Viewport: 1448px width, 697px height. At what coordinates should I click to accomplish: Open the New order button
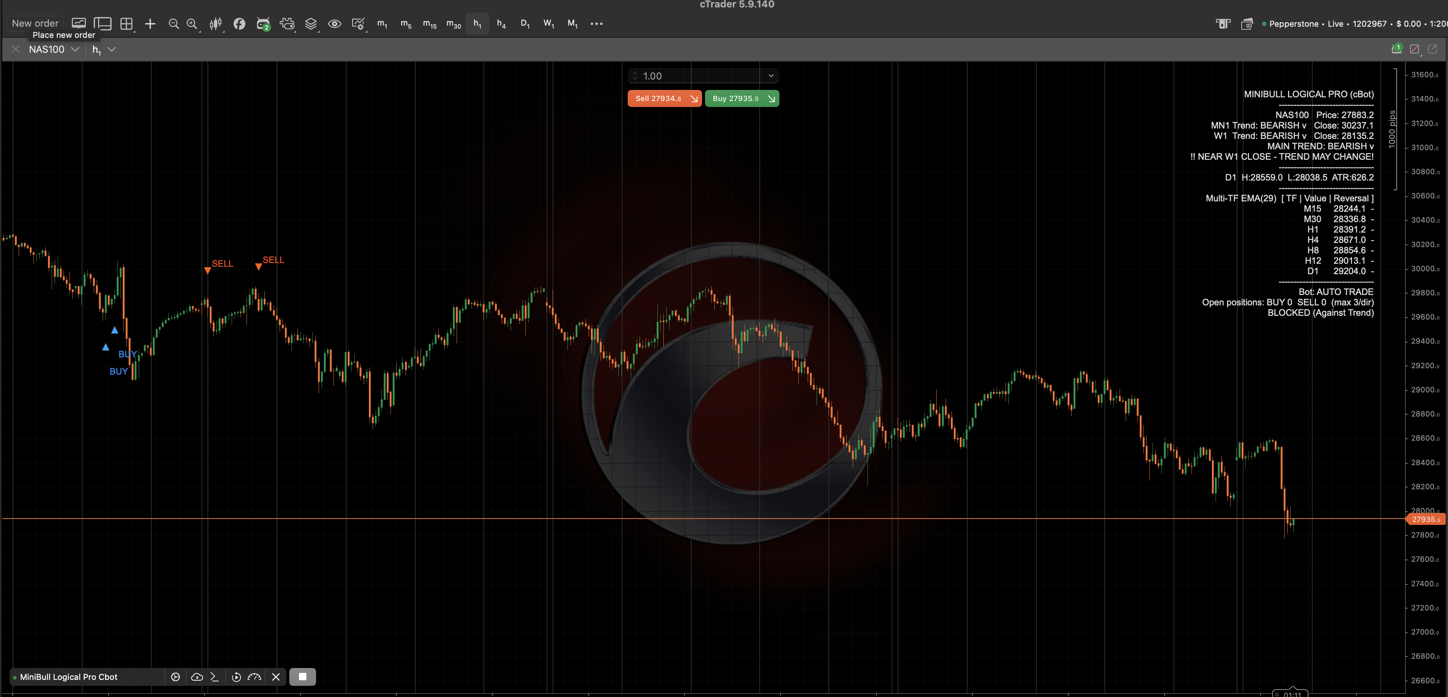point(35,23)
